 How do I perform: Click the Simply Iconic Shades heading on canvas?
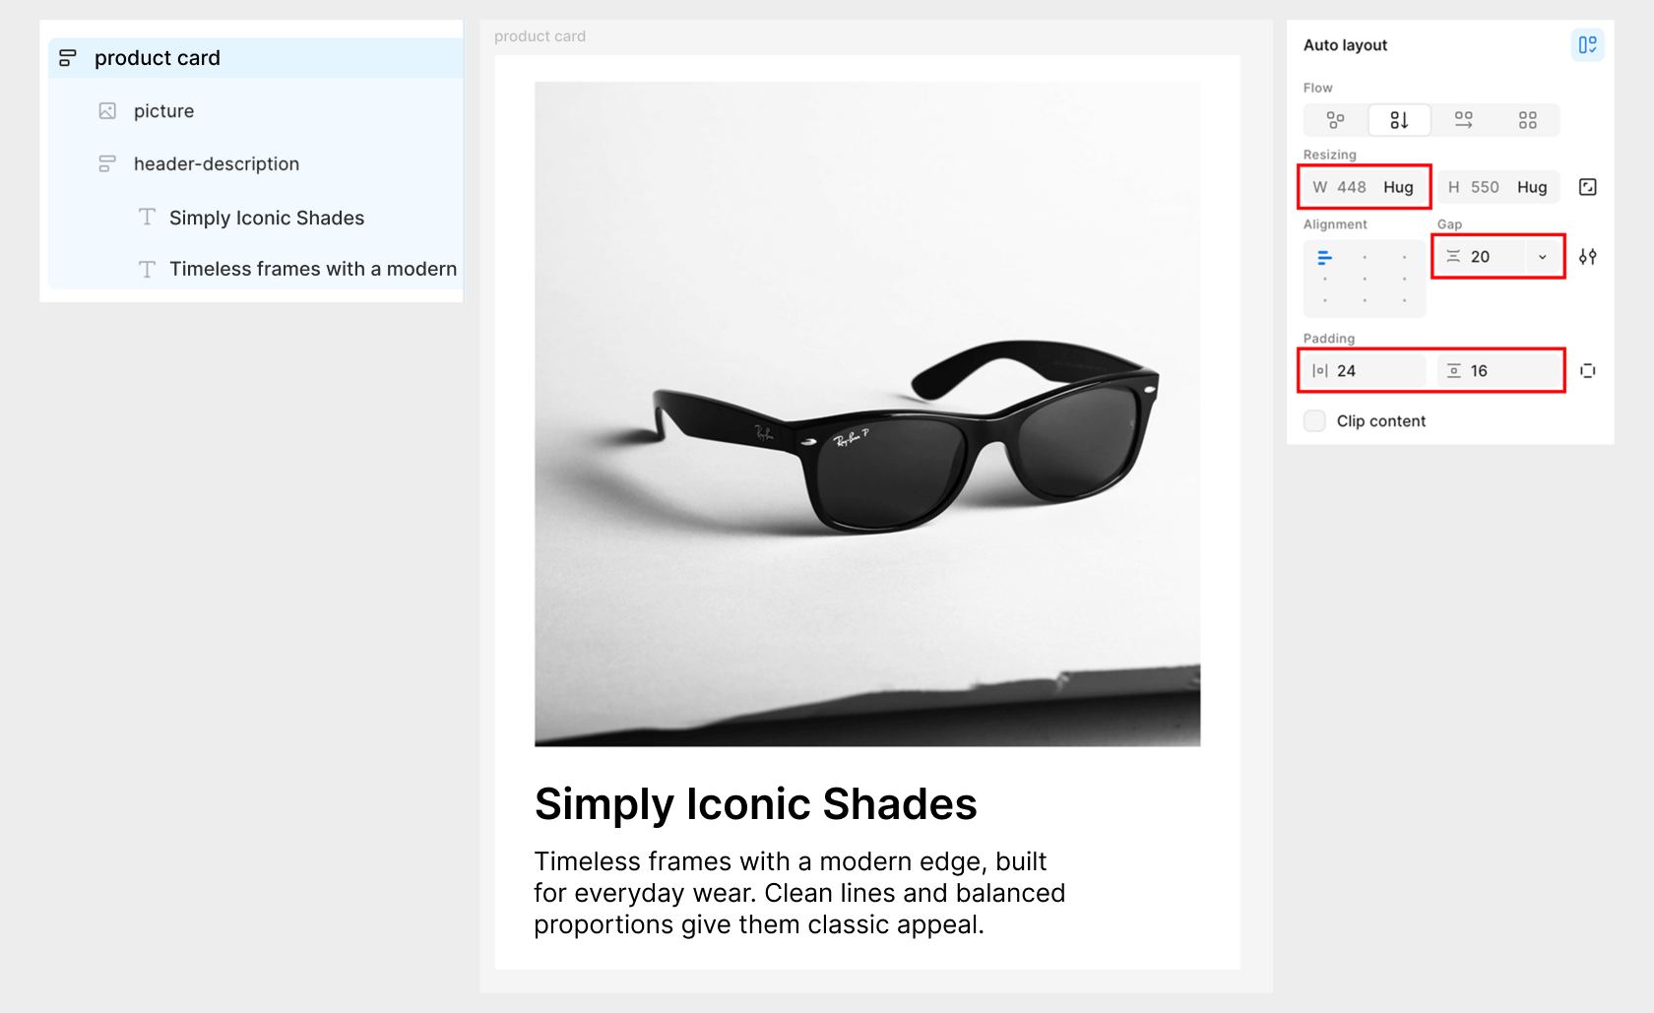click(x=755, y=804)
